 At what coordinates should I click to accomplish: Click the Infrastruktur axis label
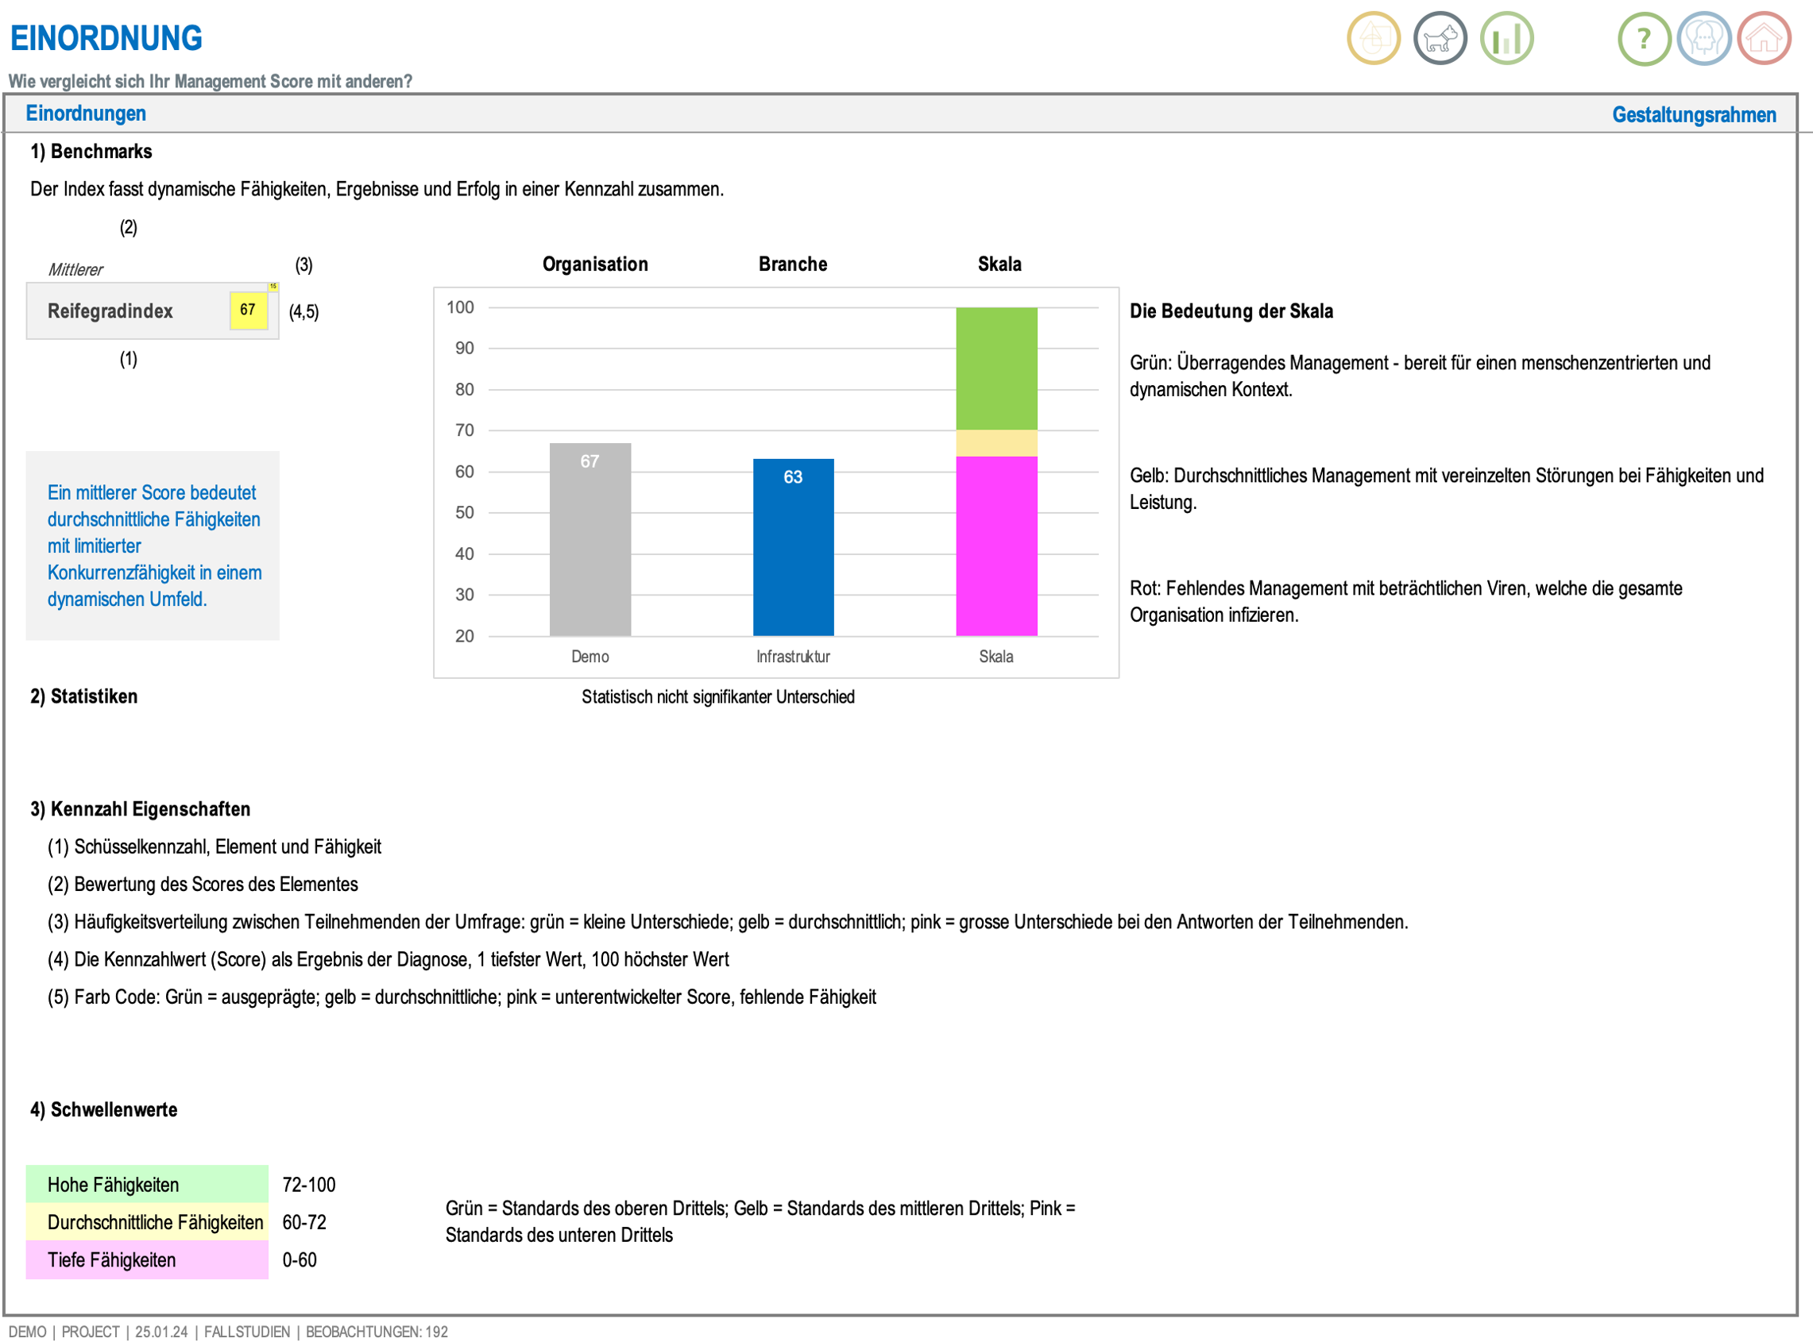pyautogui.click(x=793, y=657)
